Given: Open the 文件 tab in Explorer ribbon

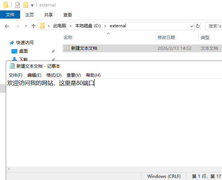Looking at the screenshot, I should 10,15.
